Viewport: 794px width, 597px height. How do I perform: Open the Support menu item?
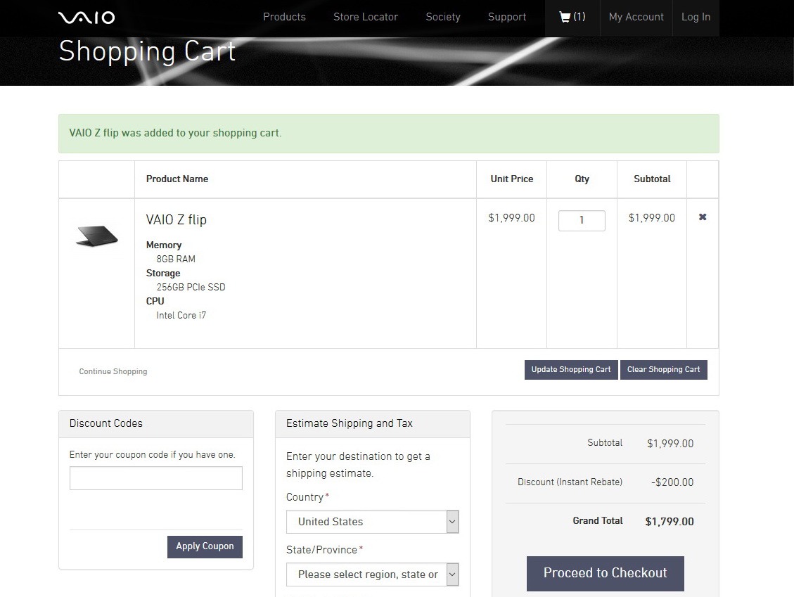(x=507, y=17)
